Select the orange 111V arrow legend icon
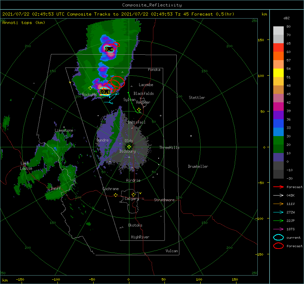The image size is (304, 284). pyautogui.click(x=278, y=204)
